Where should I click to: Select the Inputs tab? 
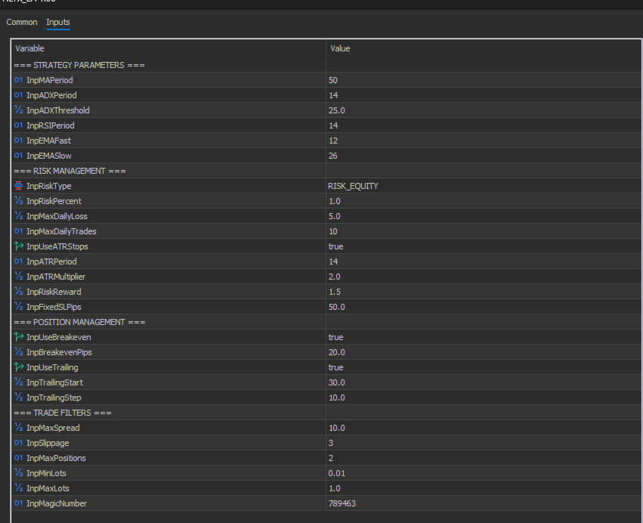(x=58, y=22)
